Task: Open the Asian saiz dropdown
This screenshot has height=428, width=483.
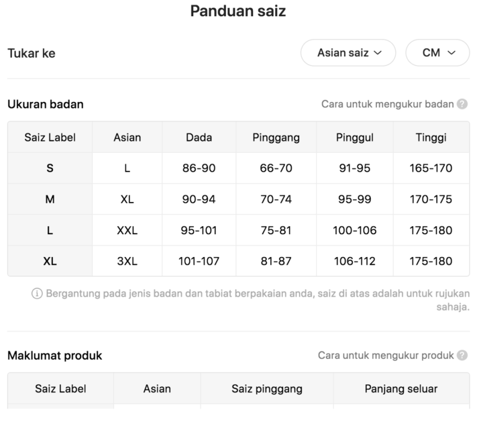Action: pyautogui.click(x=348, y=53)
